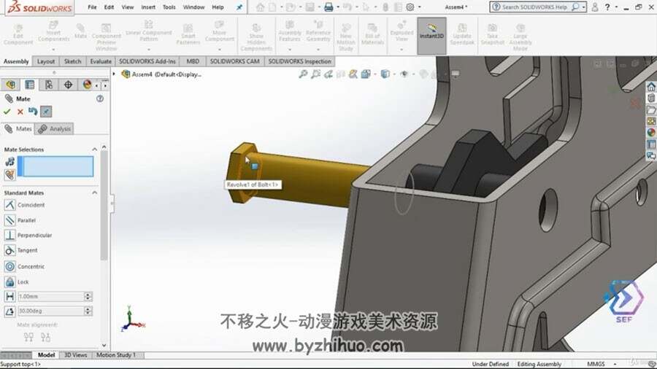Switch to the Analysis tab
This screenshot has width=657, height=369.
(55, 129)
